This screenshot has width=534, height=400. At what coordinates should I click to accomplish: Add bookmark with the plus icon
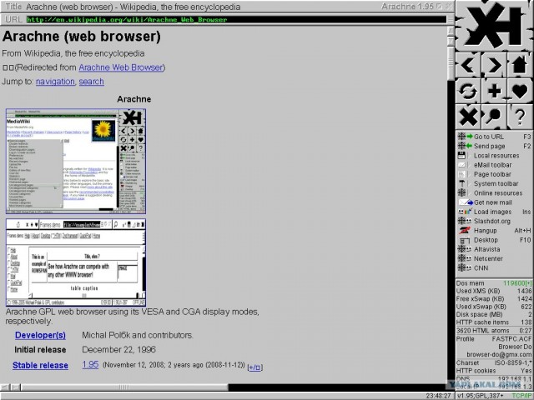494,91
